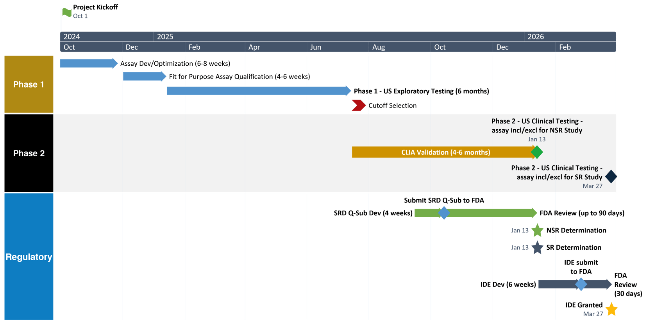Select the dark navy SR Study diamond
The image size is (647, 322).
[x=611, y=177]
